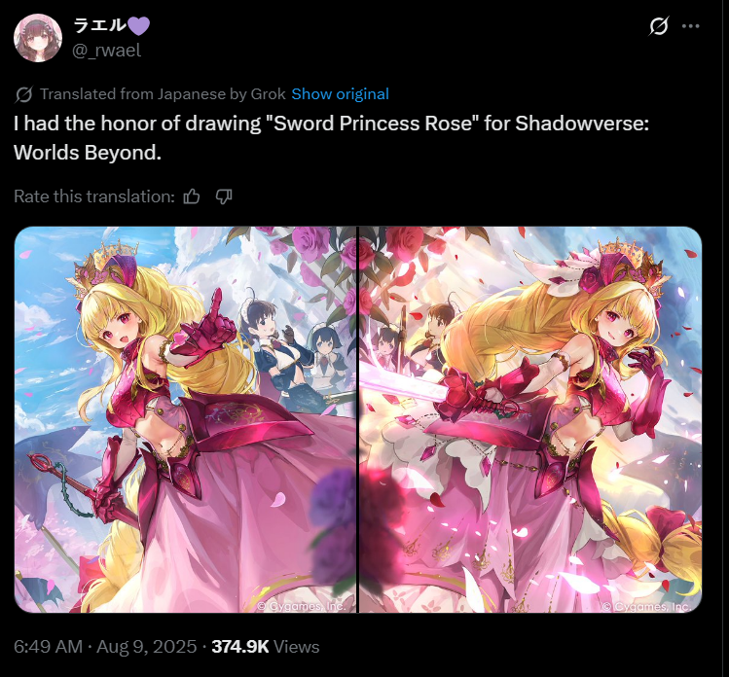
Task: Click the 374.9K Views count
Action: coord(266,647)
